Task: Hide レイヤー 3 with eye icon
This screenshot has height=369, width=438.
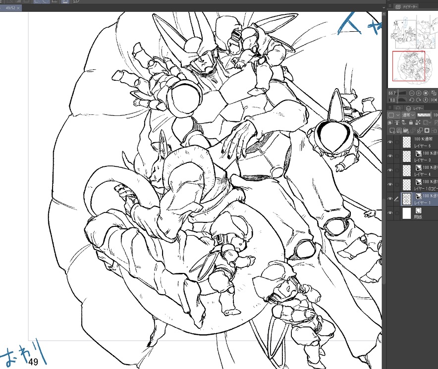Action: tap(390, 156)
